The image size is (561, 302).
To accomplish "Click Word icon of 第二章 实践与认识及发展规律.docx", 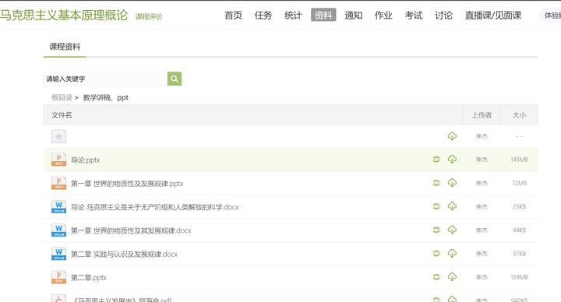I will (x=58, y=254).
